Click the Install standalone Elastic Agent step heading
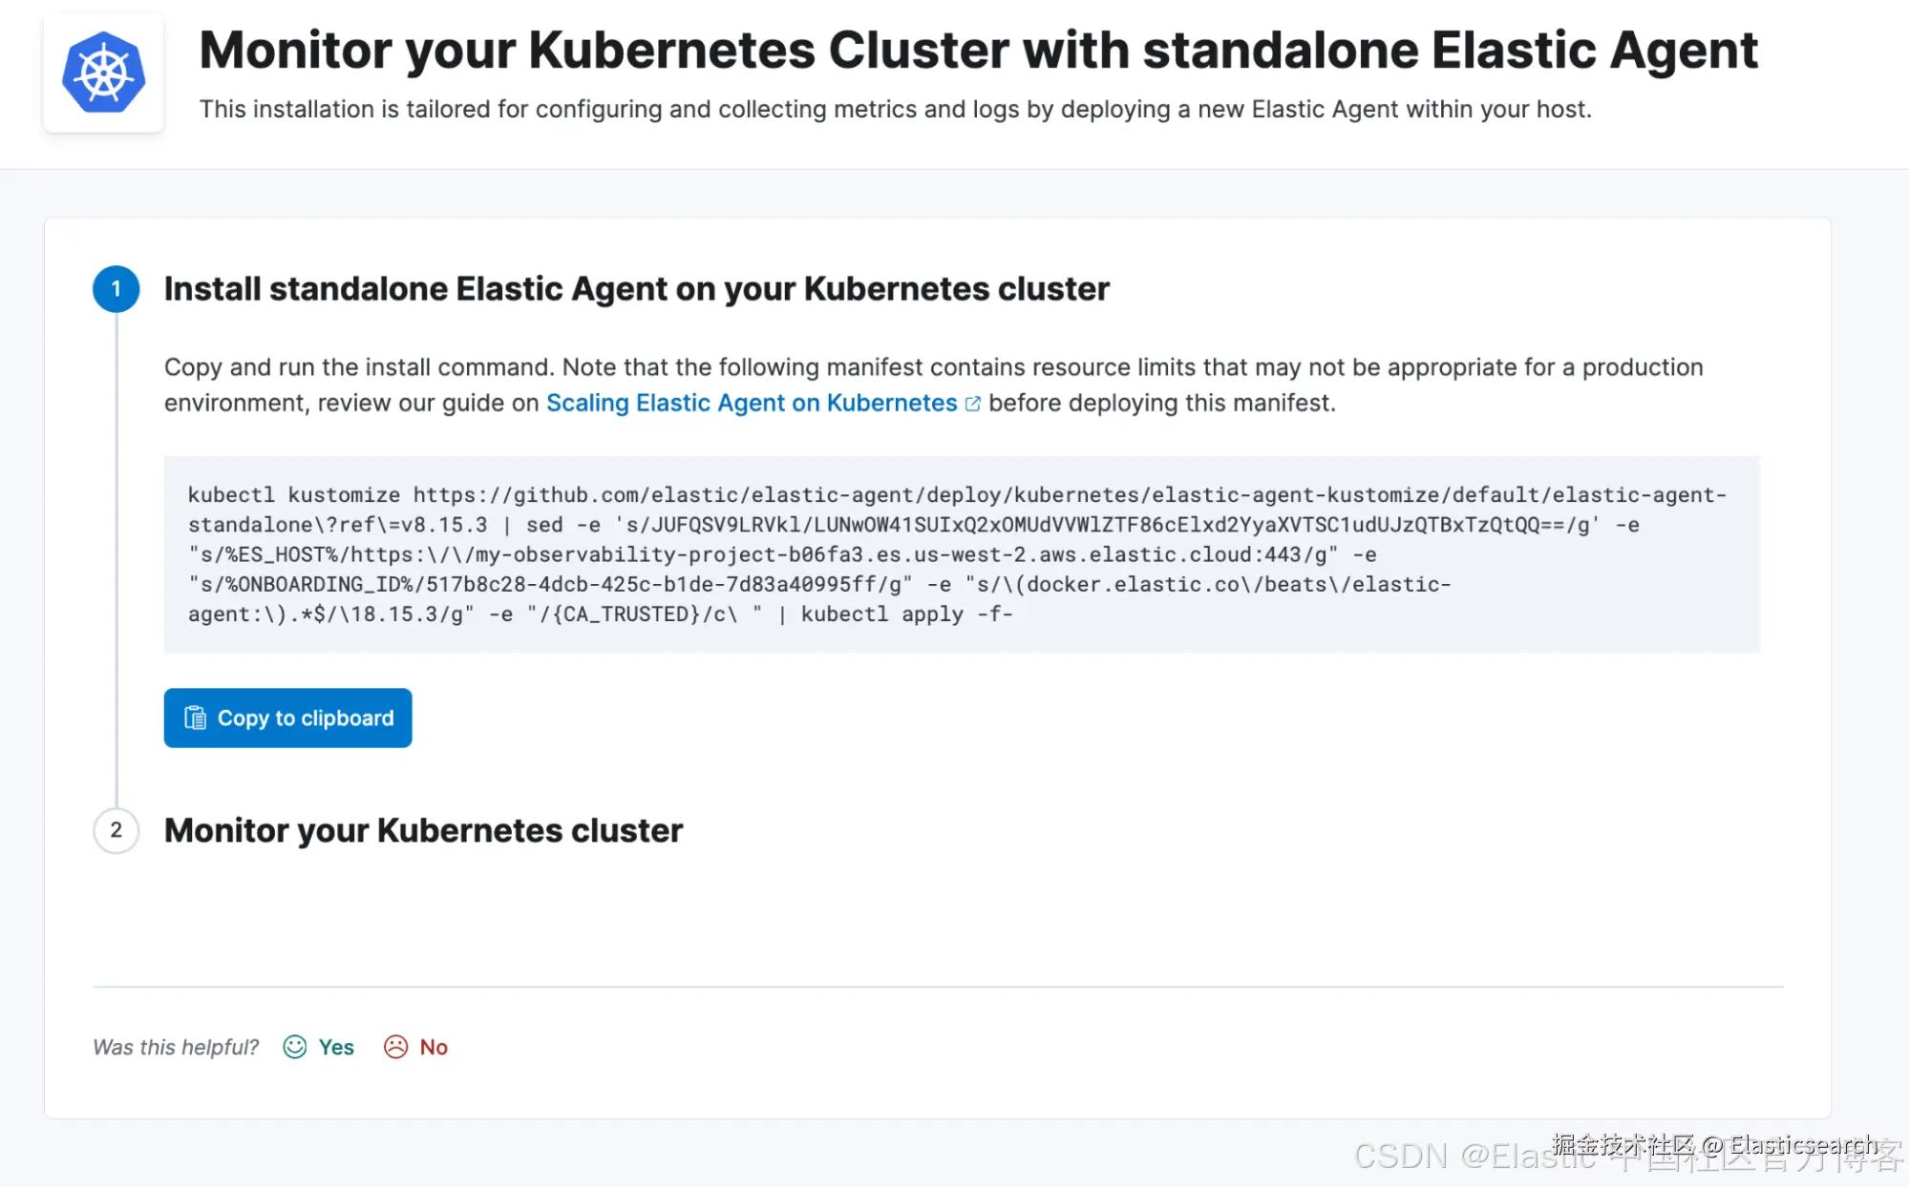This screenshot has height=1188, width=1909. tap(636, 288)
